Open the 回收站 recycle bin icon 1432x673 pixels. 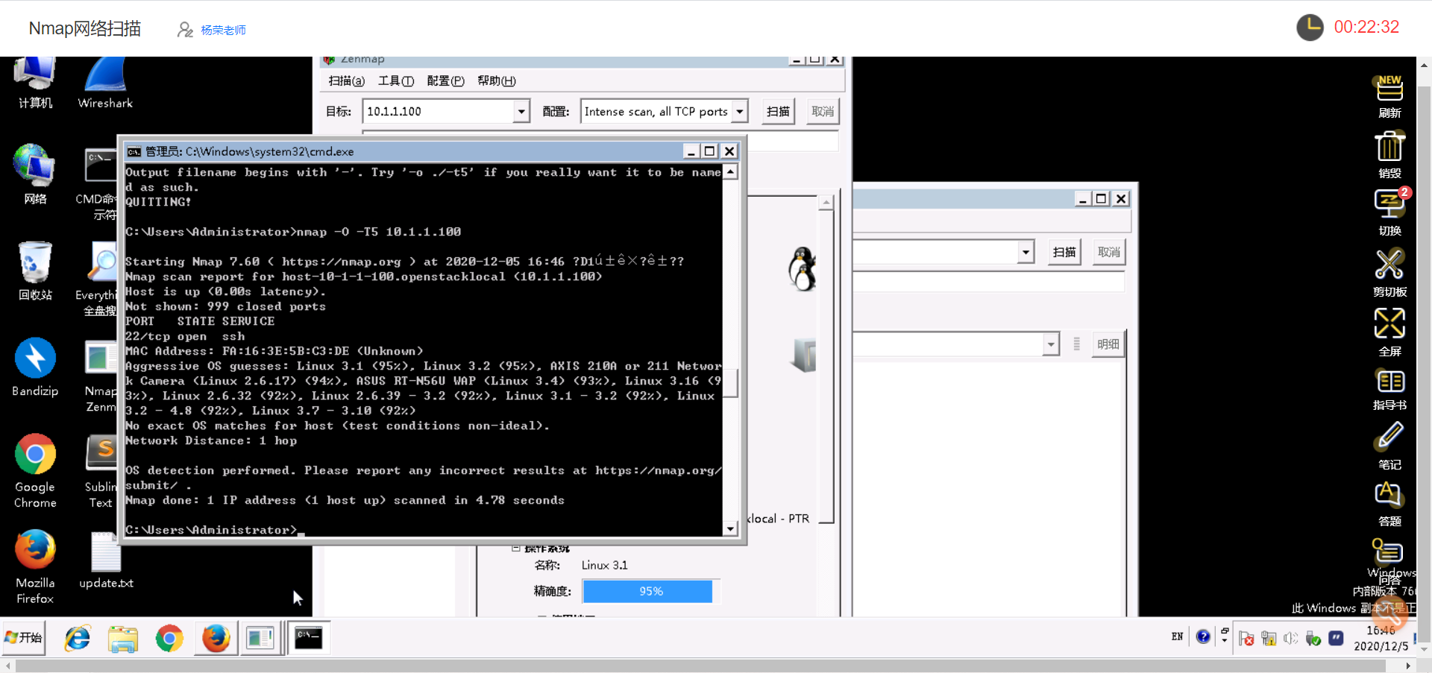click(x=35, y=271)
